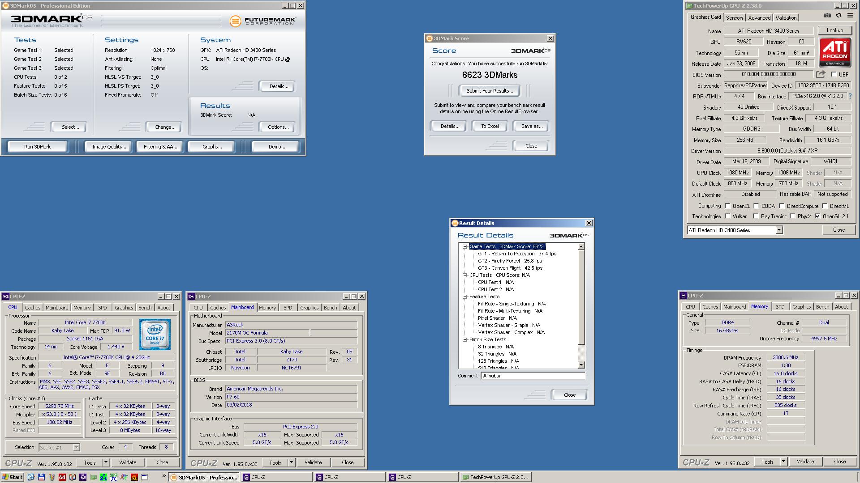Open Caches tab in CPU-Z Mainboard window
This screenshot has height=483, width=860.
pos(218,308)
